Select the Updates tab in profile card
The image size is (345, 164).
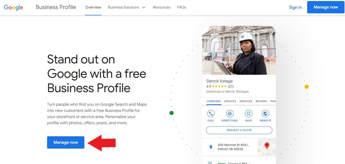(230, 101)
